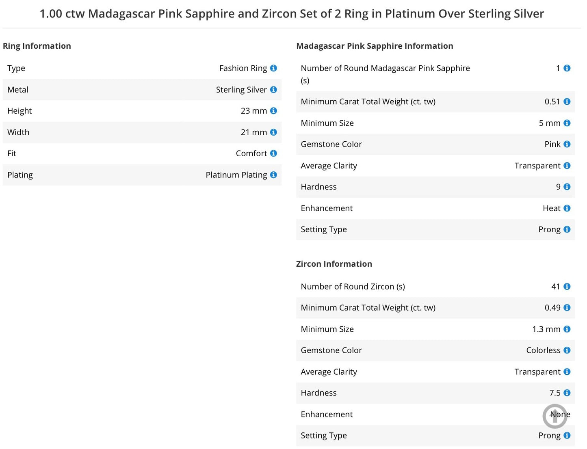Show info for zircon 0.49 carat weight

point(567,308)
